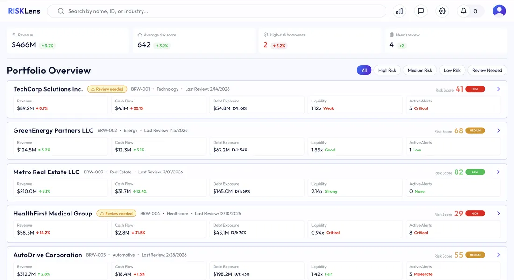Image resolution: width=514 pixels, height=280 pixels.
Task: Focus the search by name, ID, or industry field
Action: click(x=216, y=11)
